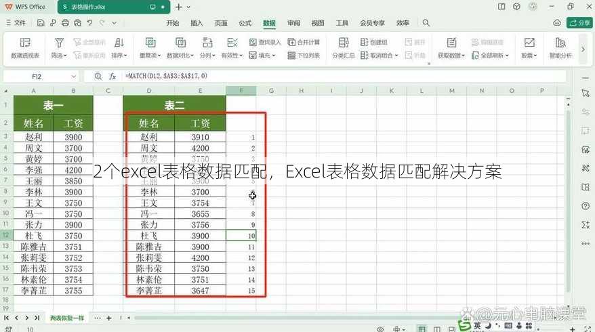Click the 股票 stocks icon
The height and width of the screenshot is (332, 595).
[x=529, y=43]
